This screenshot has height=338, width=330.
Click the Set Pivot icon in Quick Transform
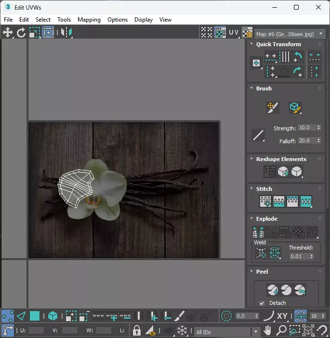coord(256,63)
